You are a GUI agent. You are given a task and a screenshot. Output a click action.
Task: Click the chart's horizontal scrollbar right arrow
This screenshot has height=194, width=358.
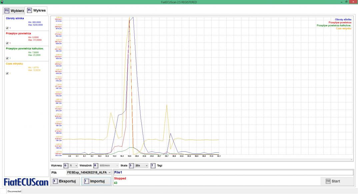351,160
